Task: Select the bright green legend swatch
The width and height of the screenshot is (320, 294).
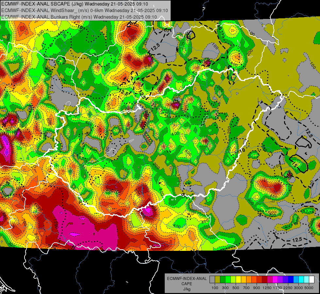Action: point(228,280)
